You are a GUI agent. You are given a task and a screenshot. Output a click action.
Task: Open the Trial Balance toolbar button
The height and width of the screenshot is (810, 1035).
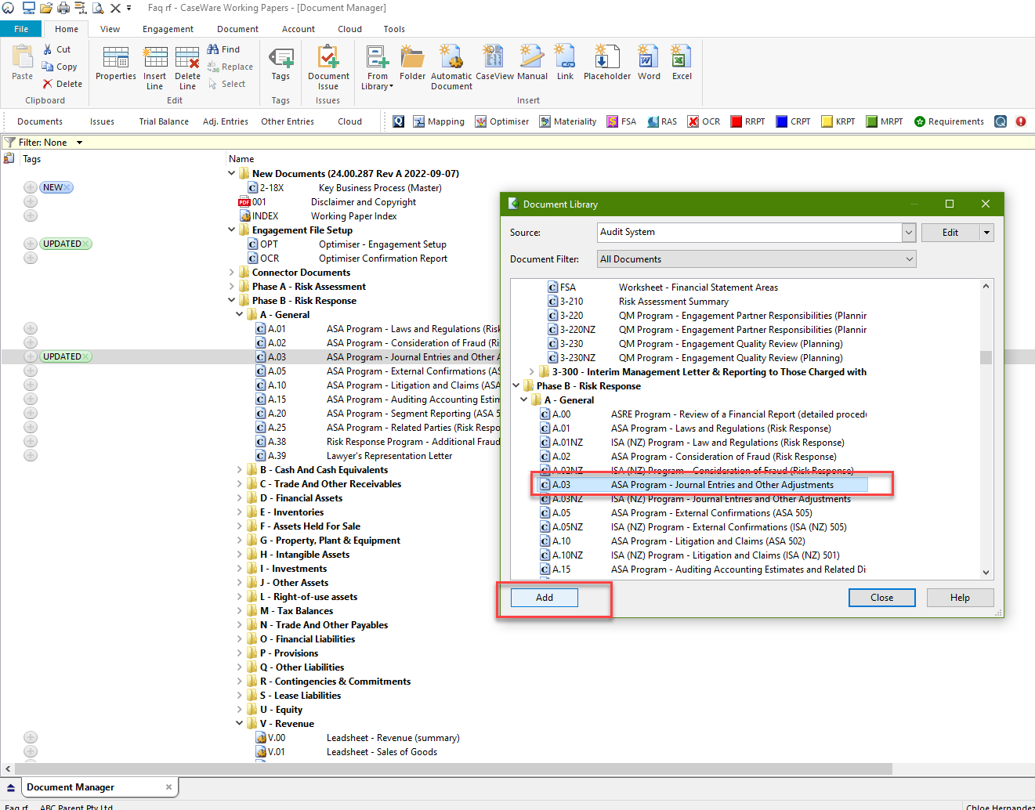164,121
